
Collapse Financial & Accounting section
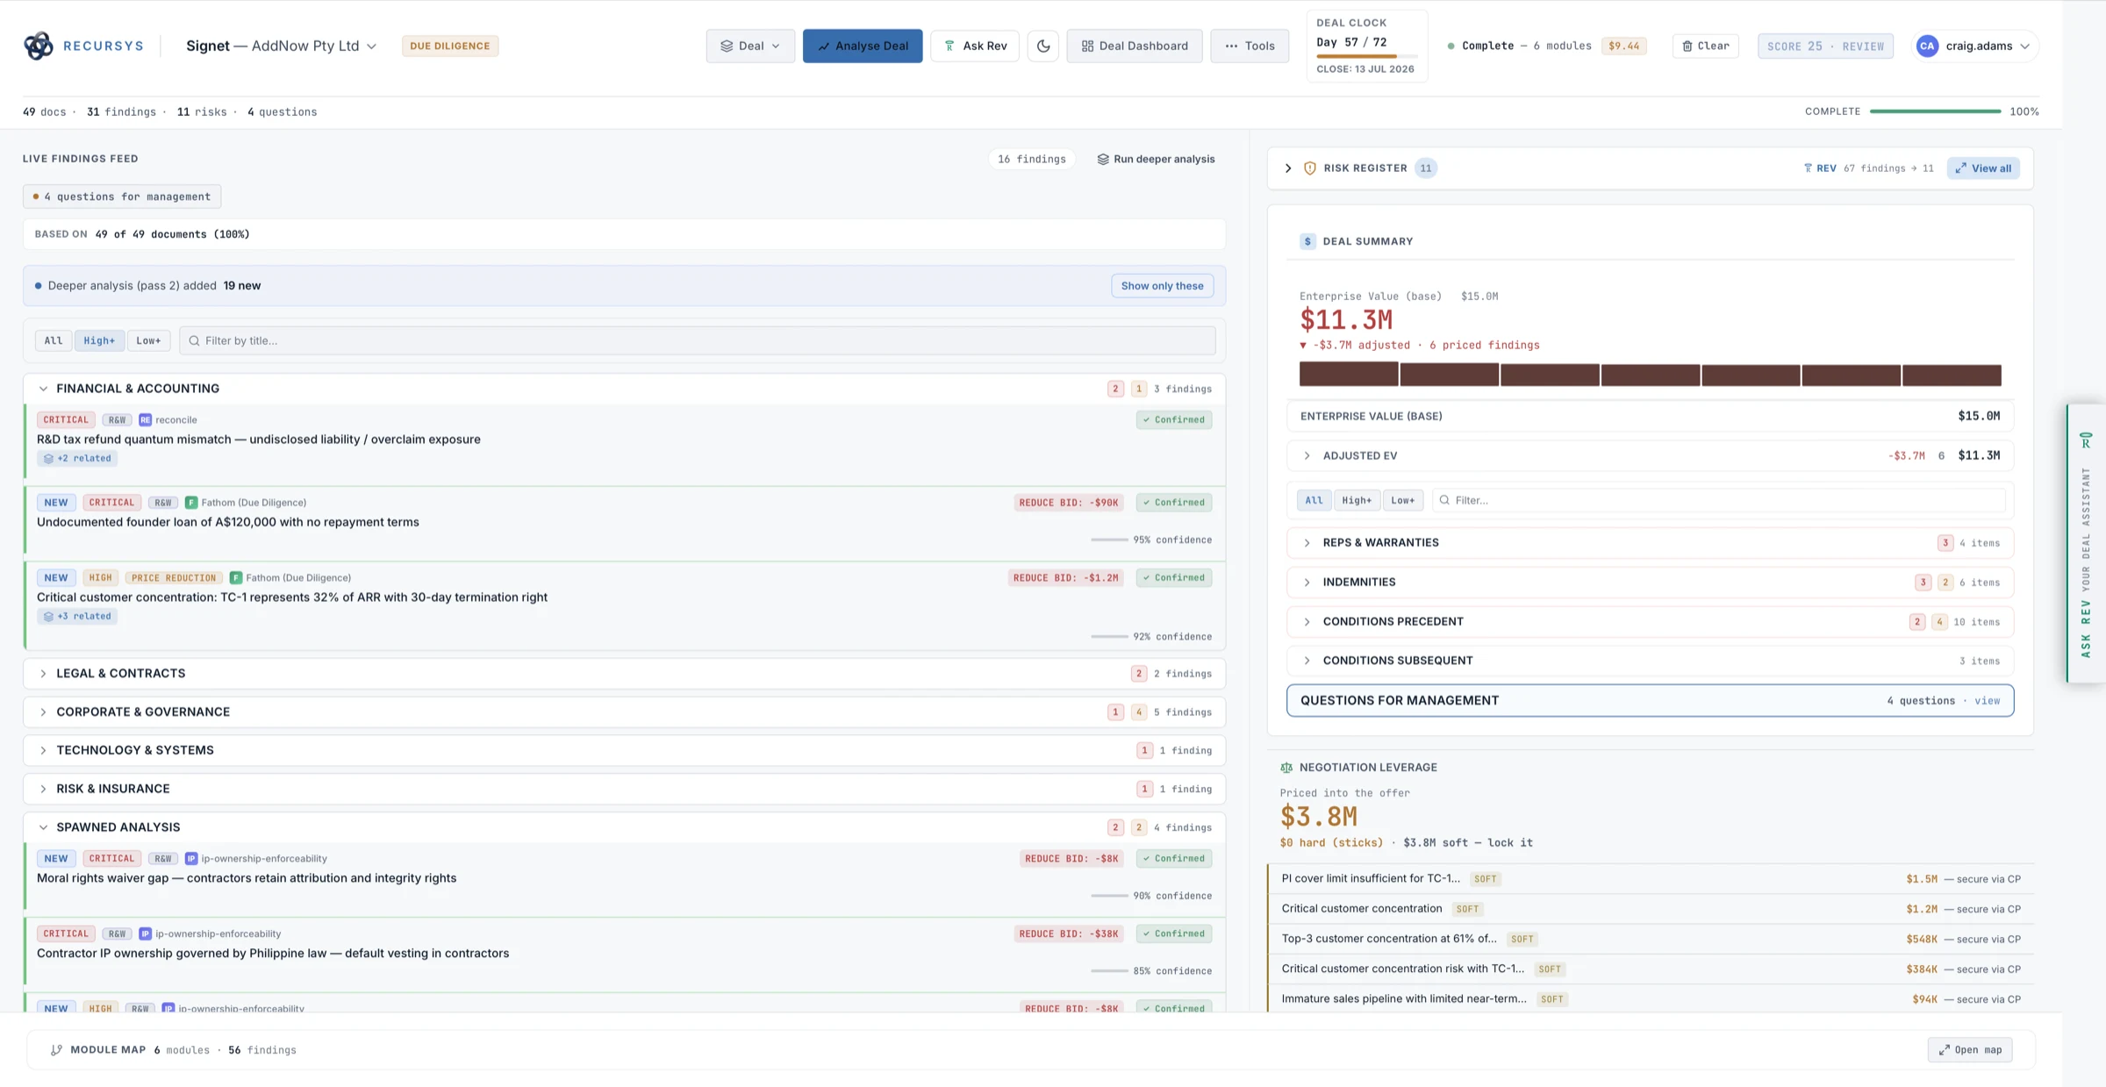43,389
